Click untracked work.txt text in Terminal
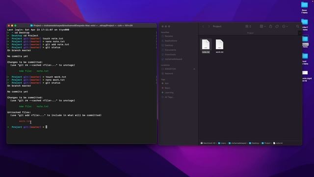Viewport: 314px width, 177px height. (x=25, y=121)
